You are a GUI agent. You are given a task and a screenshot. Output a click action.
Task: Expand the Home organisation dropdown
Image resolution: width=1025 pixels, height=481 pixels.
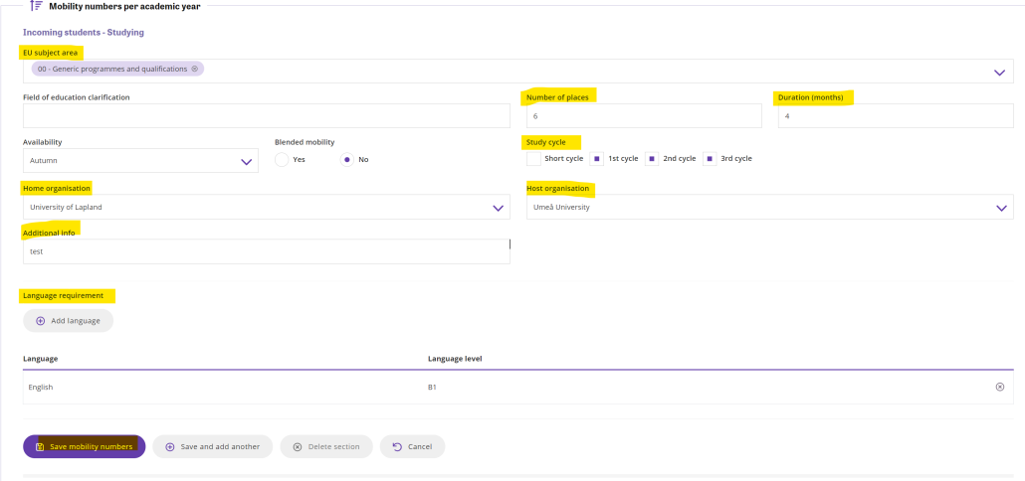[x=498, y=208]
